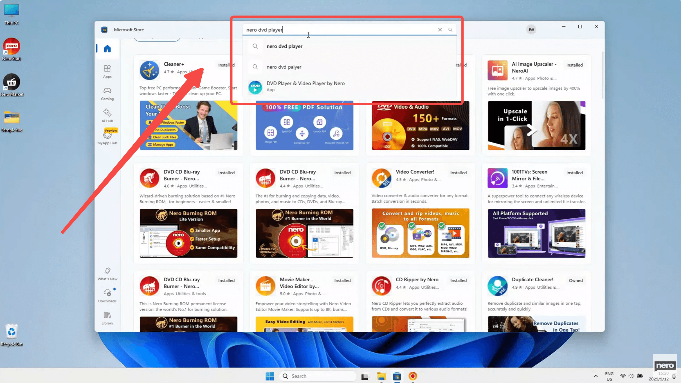The image size is (681, 383).
Task: Select the Sample file folder on desktop
Action: point(12,121)
